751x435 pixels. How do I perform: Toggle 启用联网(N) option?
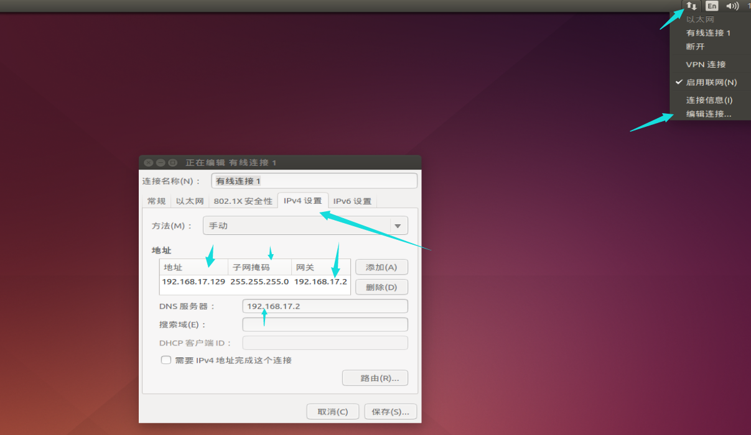(711, 82)
